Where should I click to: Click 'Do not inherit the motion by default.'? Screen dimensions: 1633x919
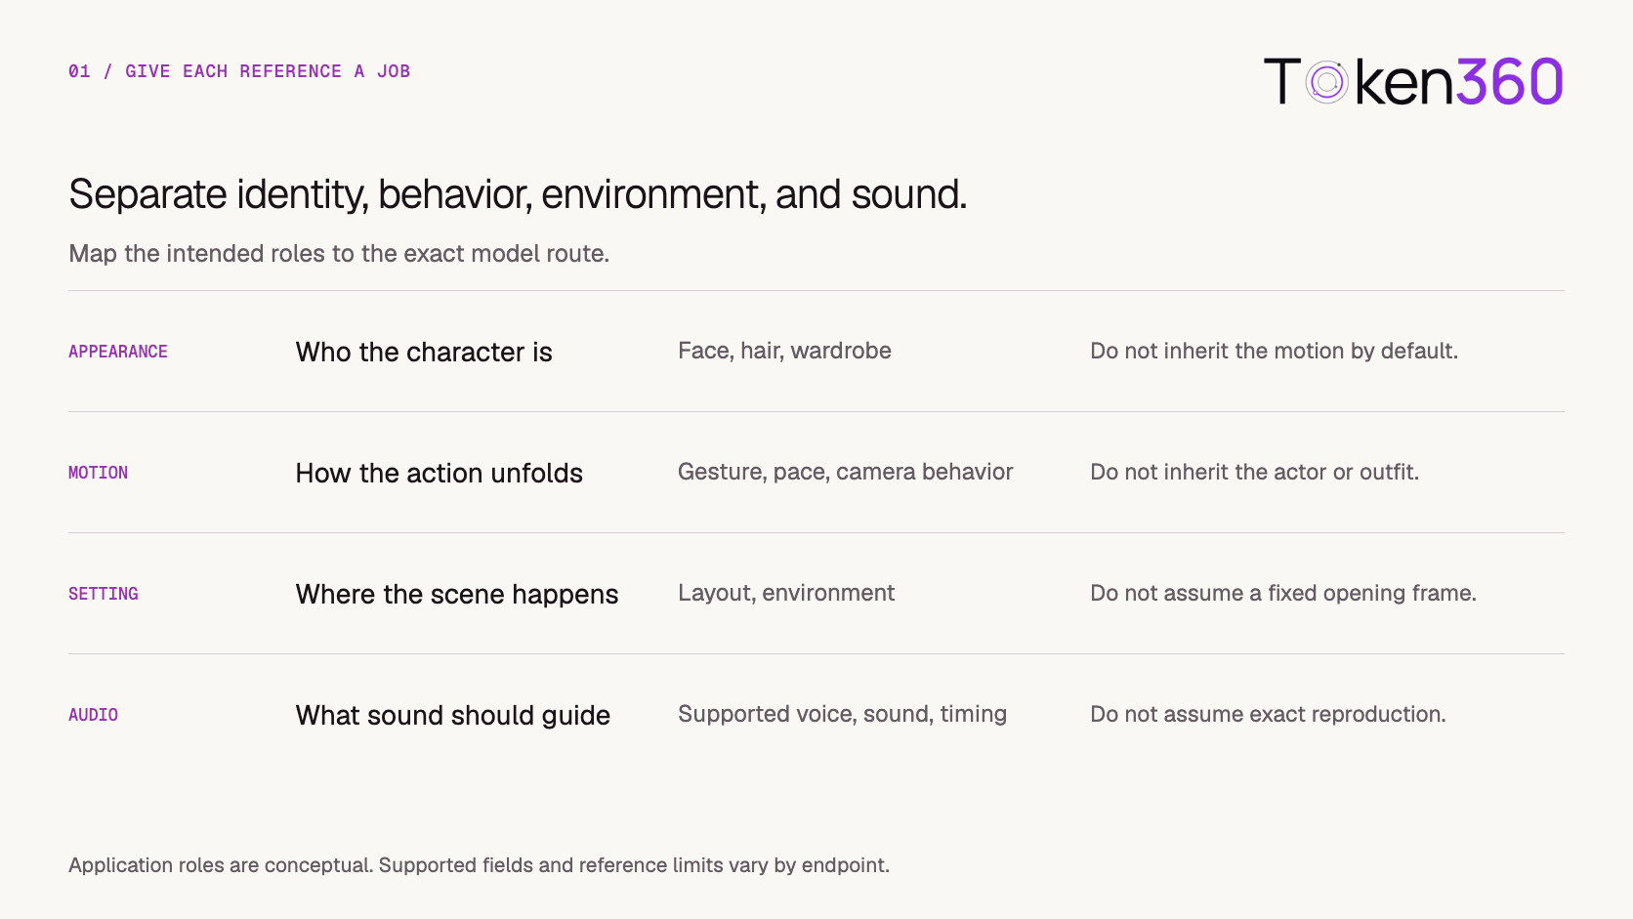pos(1274,351)
